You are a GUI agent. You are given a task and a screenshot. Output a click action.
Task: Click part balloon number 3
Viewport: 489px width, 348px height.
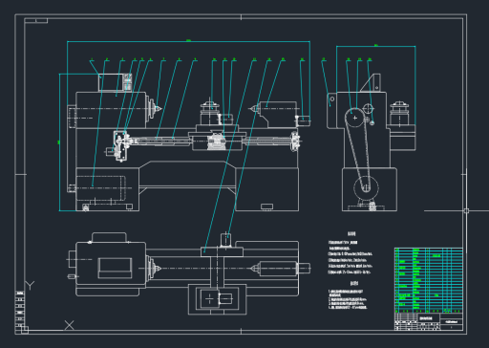click(122, 59)
